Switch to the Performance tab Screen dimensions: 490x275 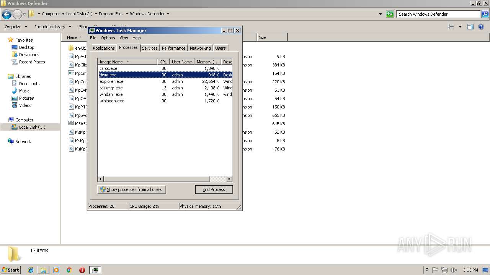(x=173, y=48)
